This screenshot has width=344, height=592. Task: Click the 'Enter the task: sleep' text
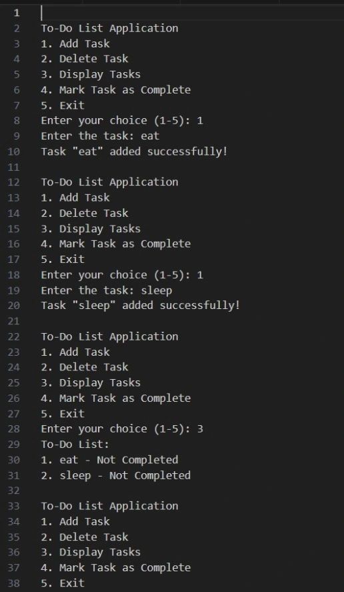coord(107,290)
